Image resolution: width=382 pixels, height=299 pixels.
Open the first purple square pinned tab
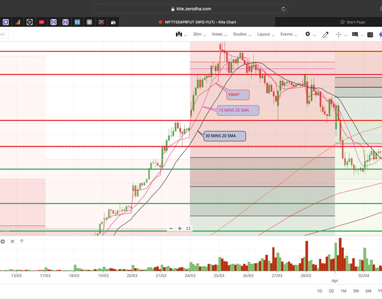tap(5, 22)
